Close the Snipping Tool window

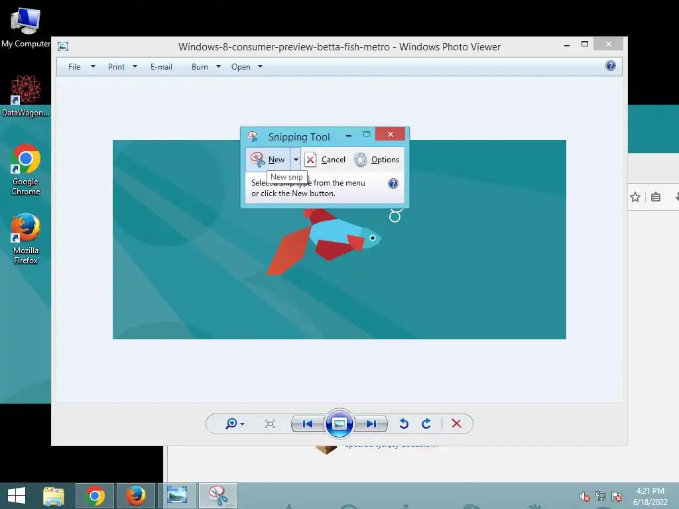[390, 134]
